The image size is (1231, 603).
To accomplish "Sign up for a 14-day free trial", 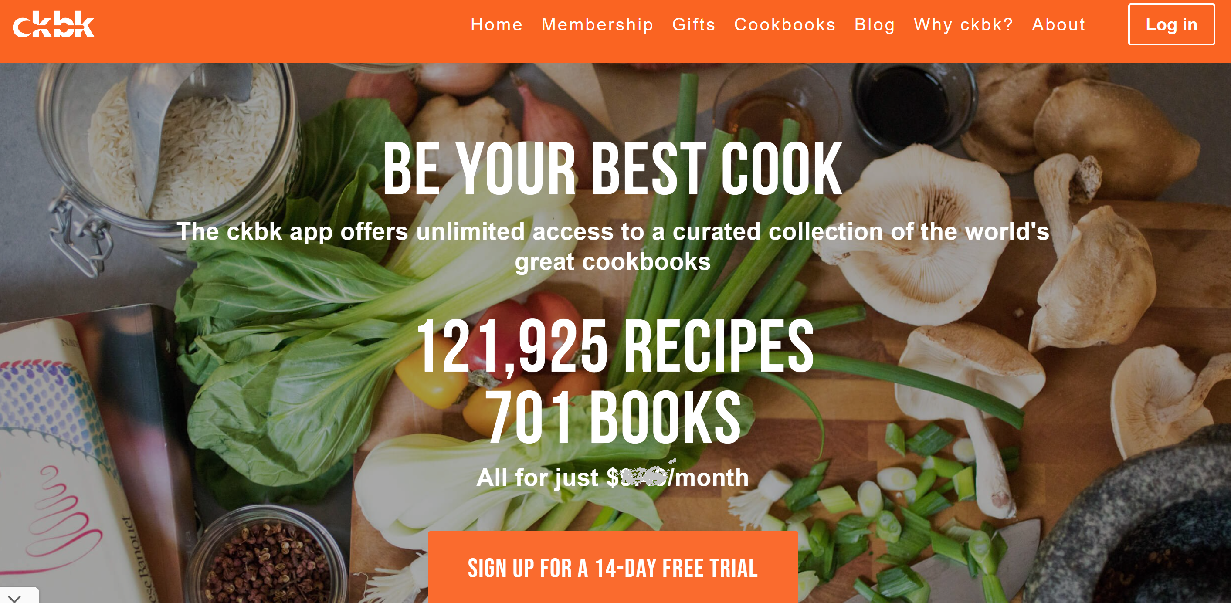I will click(x=613, y=567).
